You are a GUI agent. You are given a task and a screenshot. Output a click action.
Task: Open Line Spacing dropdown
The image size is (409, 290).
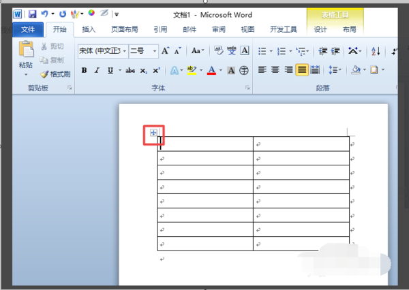(335, 70)
